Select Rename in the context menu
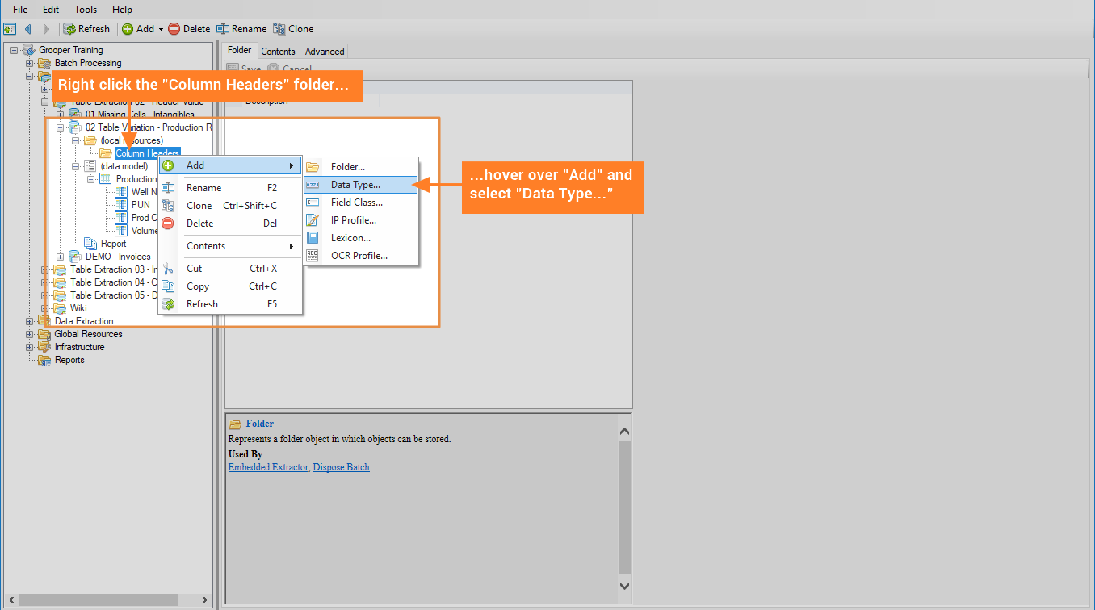1095x610 pixels. [x=230, y=188]
